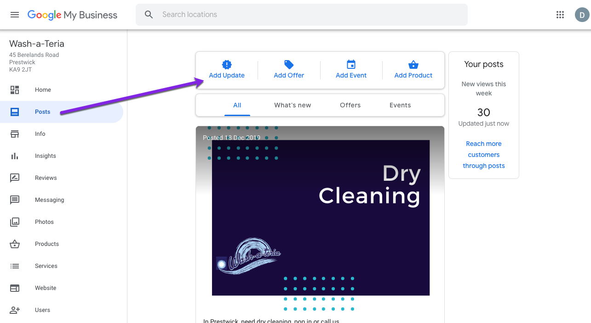The image size is (591, 323).
Task: Open the account avatar D
Action: (582, 15)
